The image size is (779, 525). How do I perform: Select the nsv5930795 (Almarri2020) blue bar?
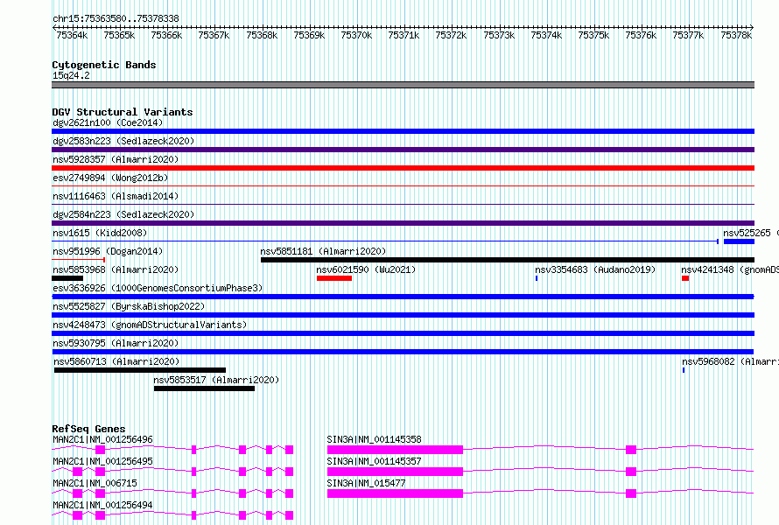403,352
